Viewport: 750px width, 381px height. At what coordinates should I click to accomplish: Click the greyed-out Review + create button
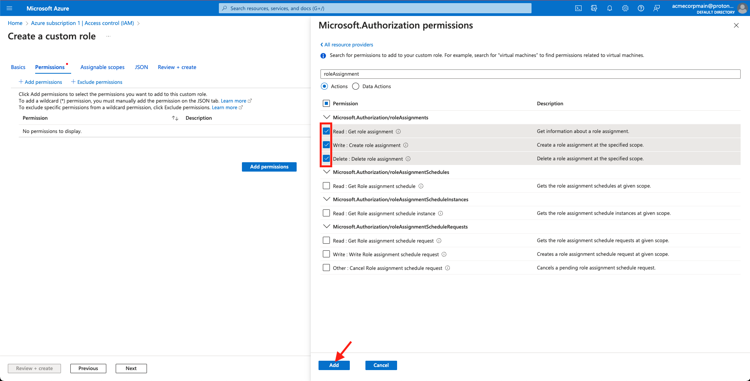34,369
